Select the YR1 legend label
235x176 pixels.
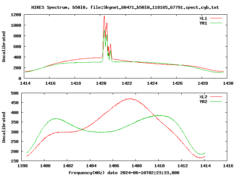[x=203, y=23]
